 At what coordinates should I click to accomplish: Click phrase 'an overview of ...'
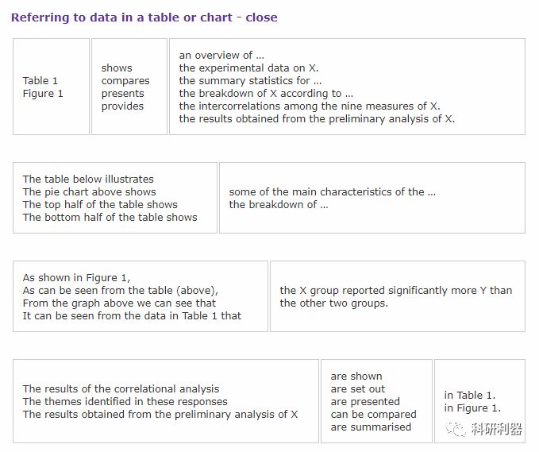click(x=221, y=55)
